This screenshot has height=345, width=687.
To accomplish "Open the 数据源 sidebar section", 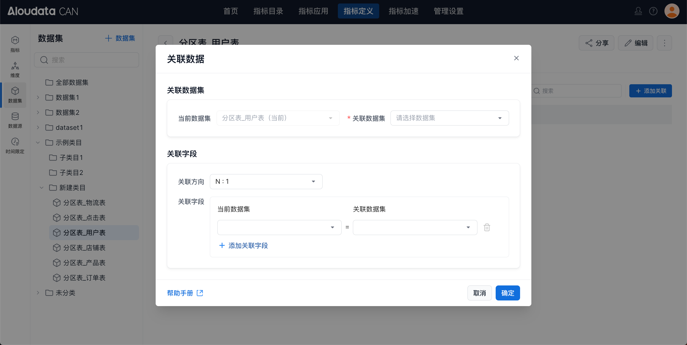I will click(x=15, y=120).
